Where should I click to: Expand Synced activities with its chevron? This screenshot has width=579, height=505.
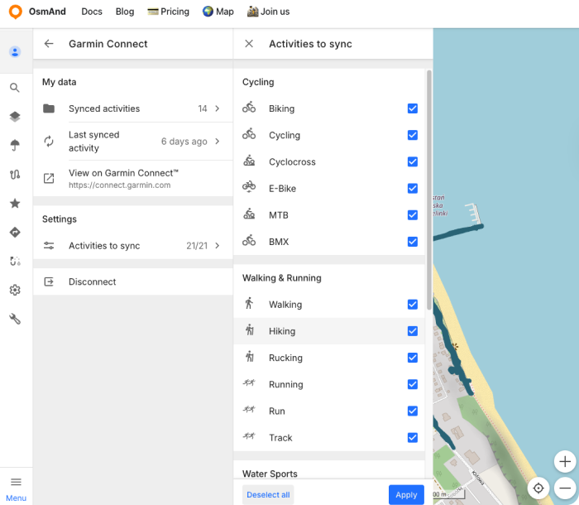pos(217,108)
